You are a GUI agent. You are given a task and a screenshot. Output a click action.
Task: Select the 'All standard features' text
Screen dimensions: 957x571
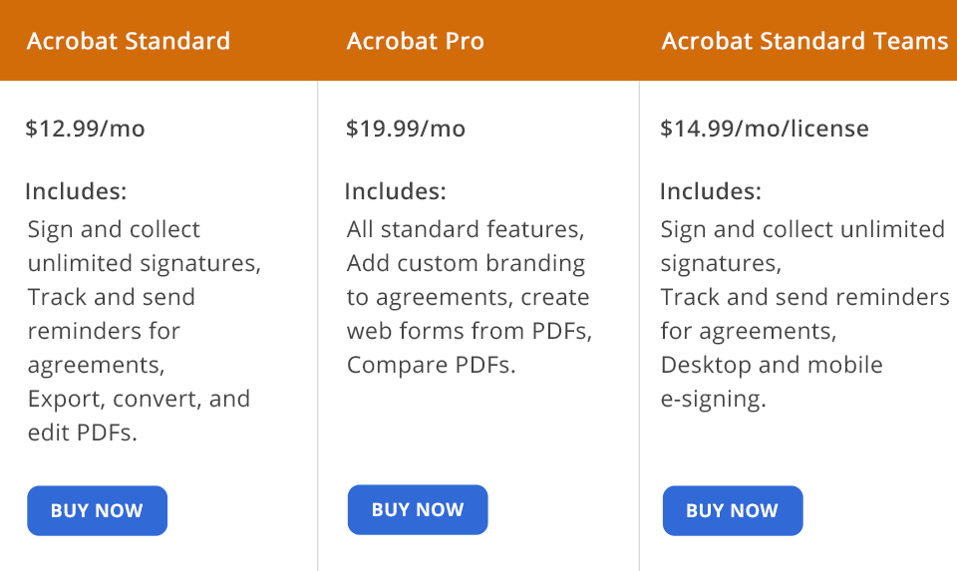coord(466,230)
